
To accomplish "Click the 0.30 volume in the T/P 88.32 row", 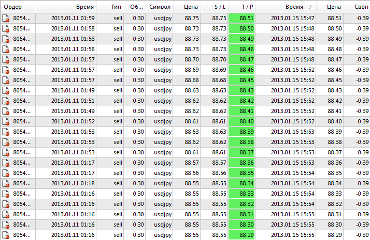I will (138, 204).
